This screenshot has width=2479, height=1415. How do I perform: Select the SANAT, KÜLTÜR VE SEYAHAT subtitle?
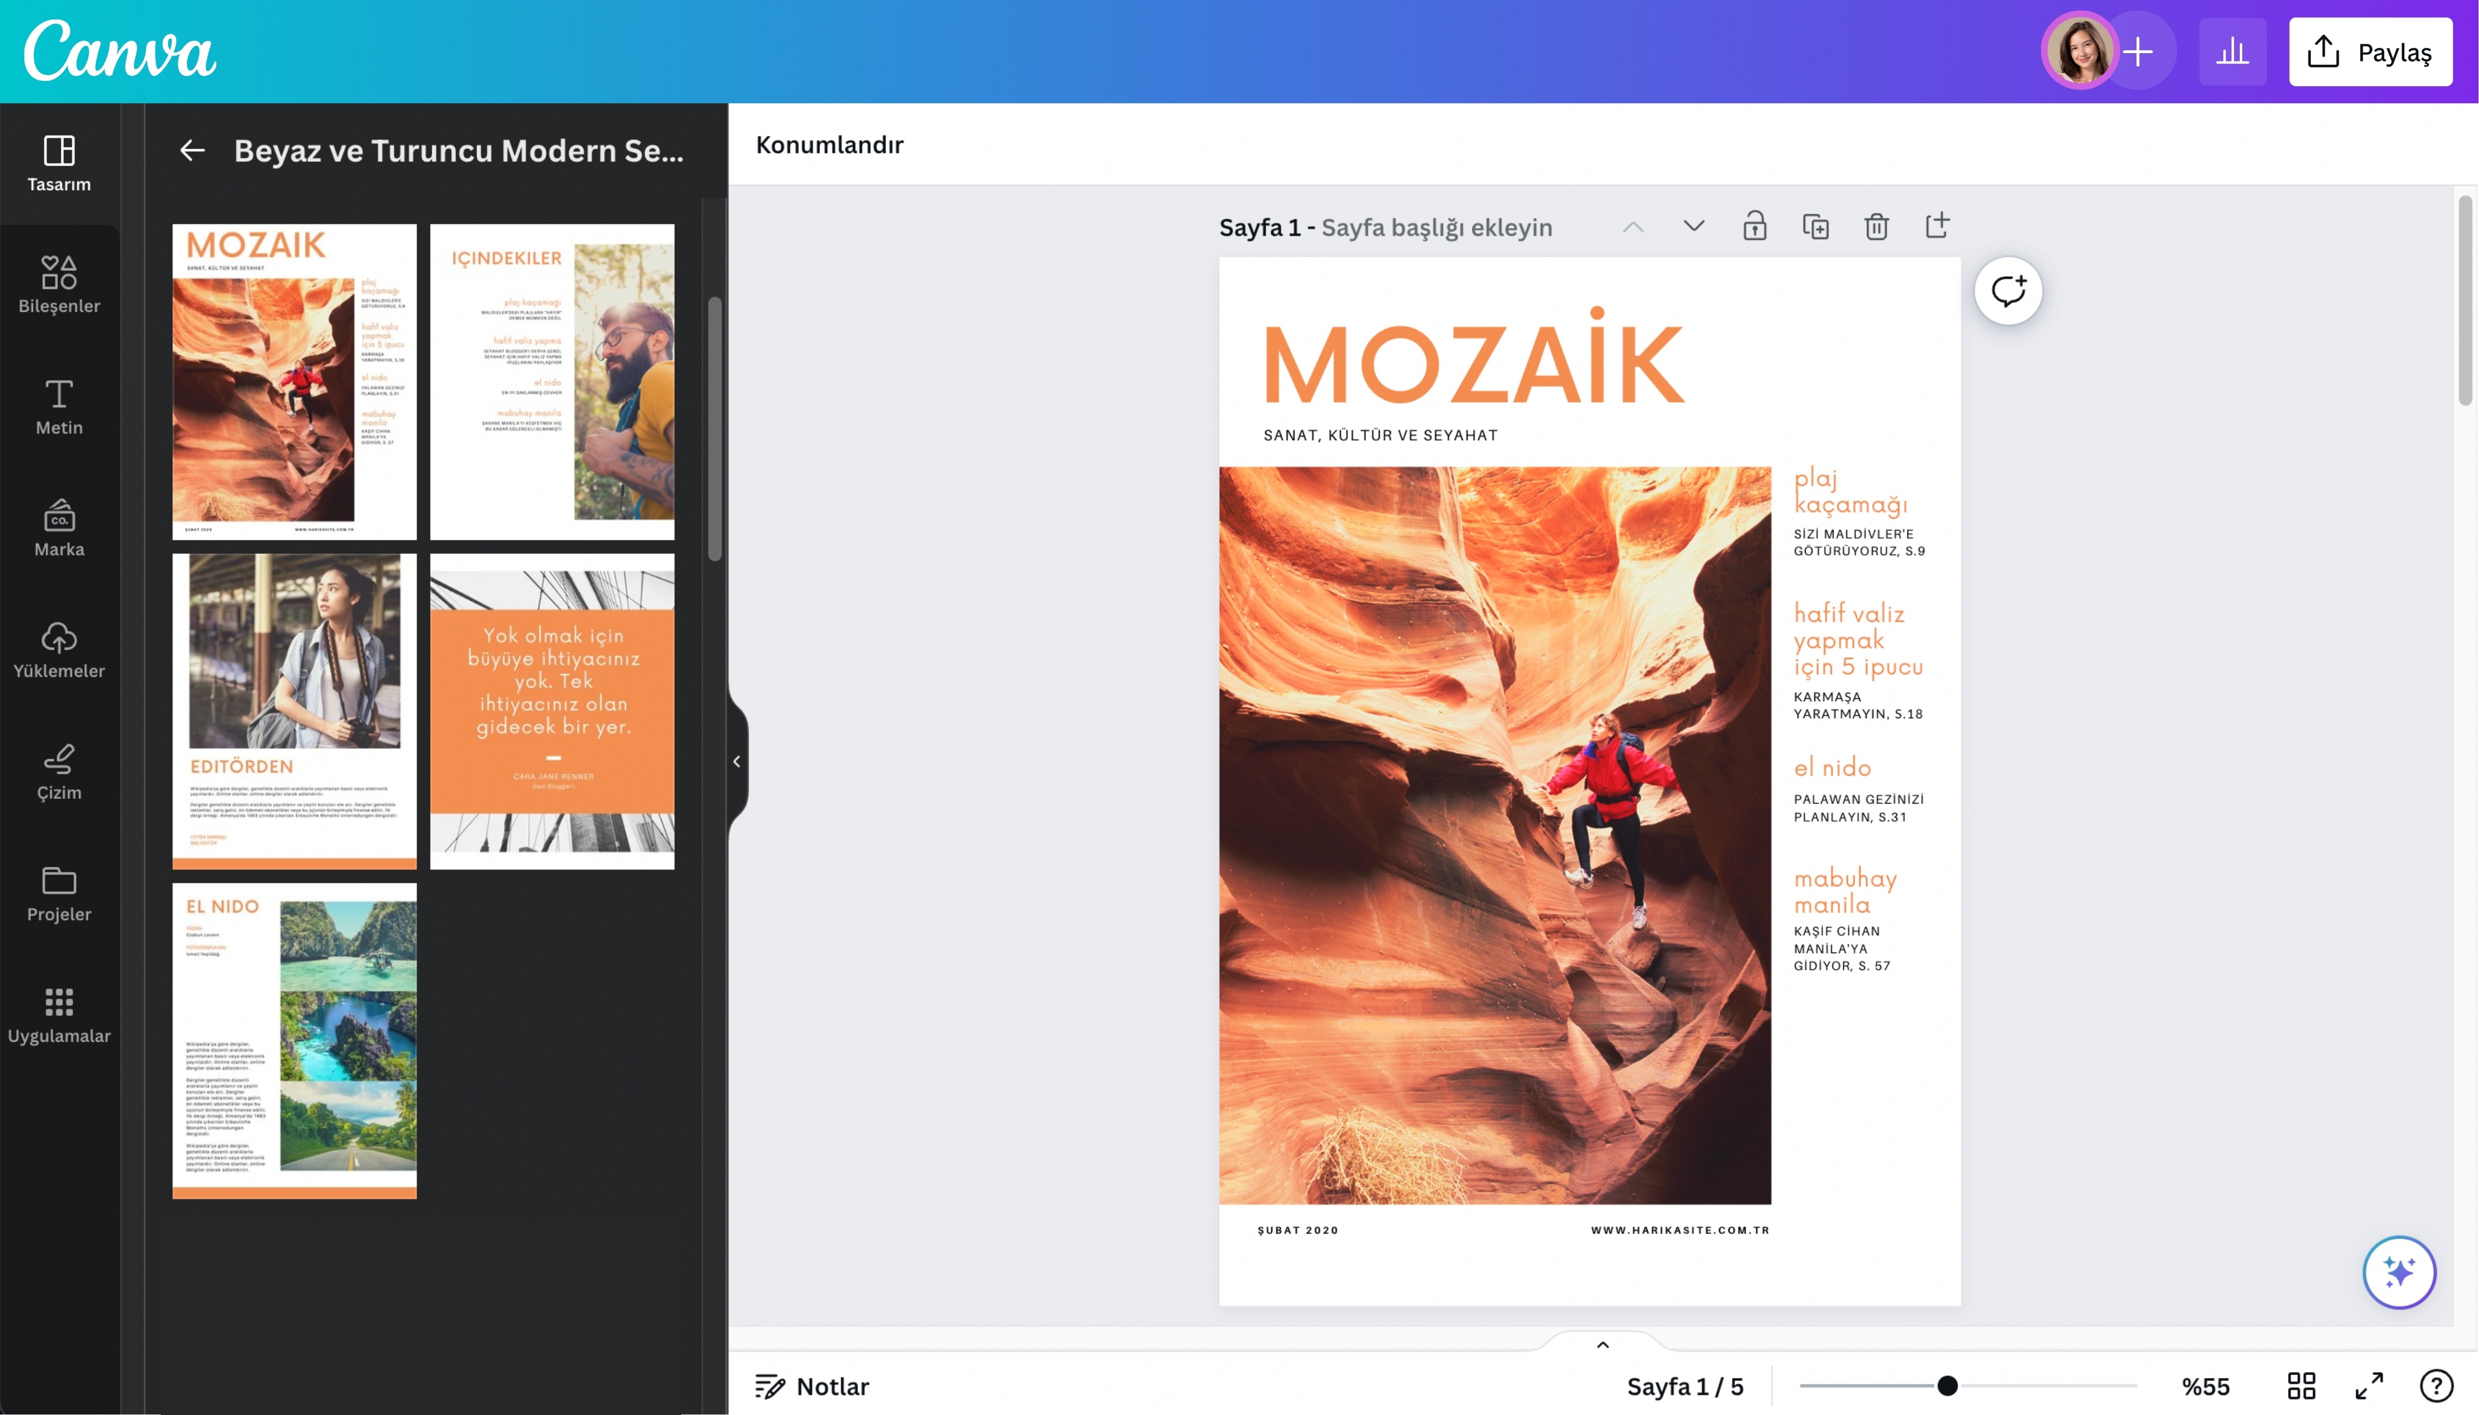(1380, 436)
